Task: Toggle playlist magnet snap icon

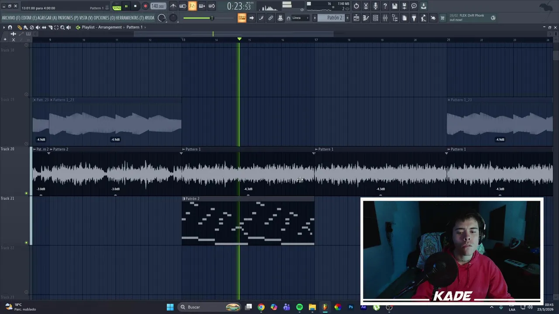Action: 10,27
